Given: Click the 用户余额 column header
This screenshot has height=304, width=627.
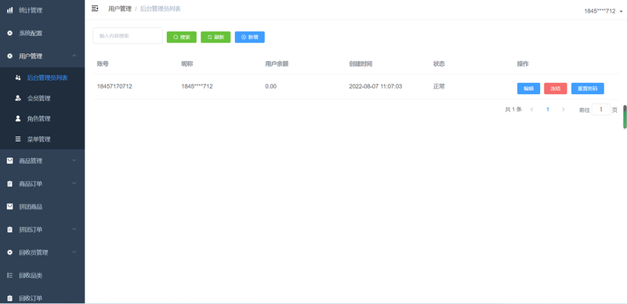Looking at the screenshot, I should [x=277, y=64].
